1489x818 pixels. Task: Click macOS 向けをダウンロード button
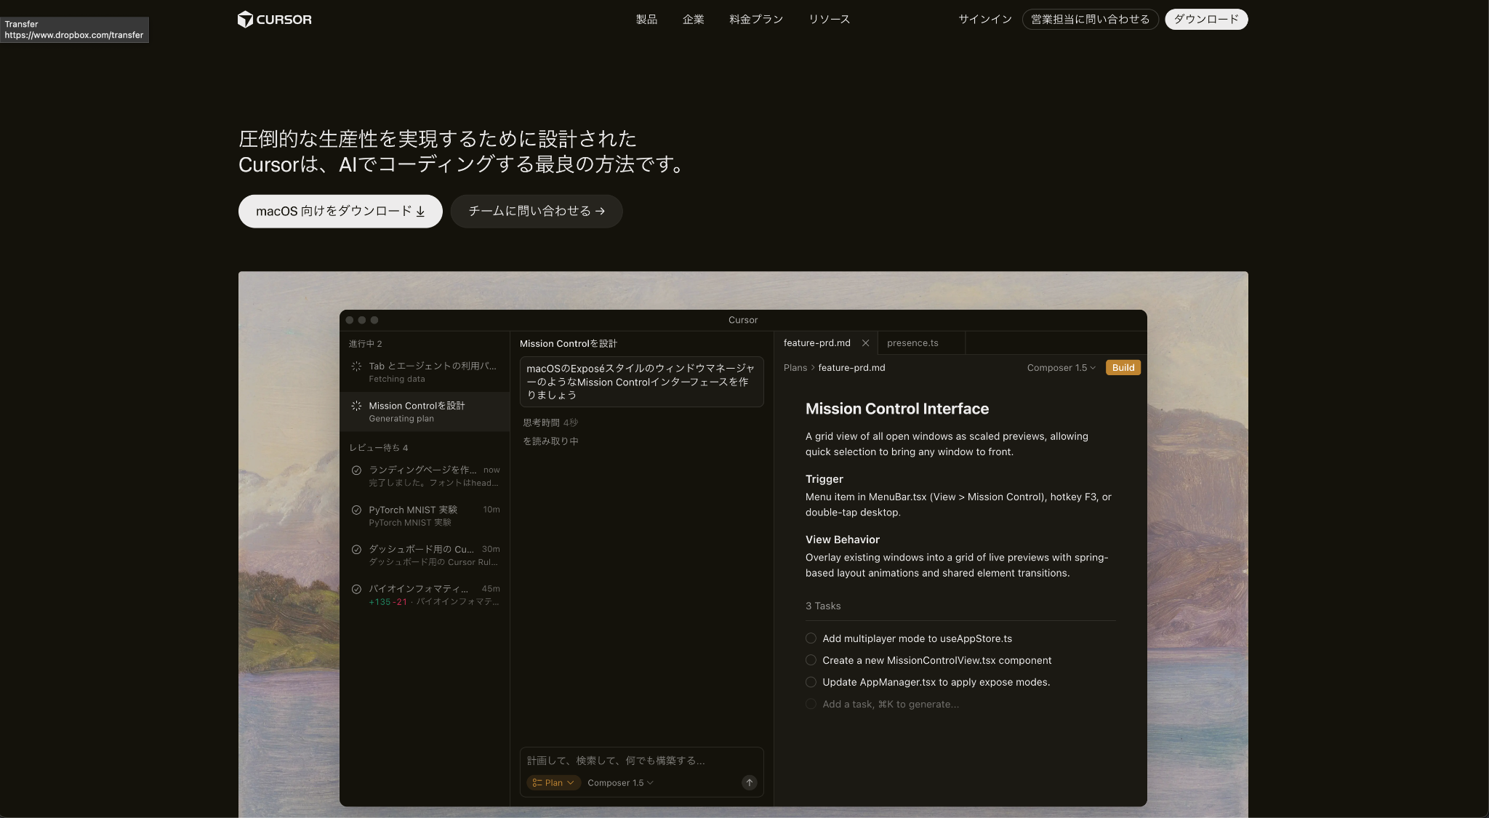pyautogui.click(x=340, y=211)
